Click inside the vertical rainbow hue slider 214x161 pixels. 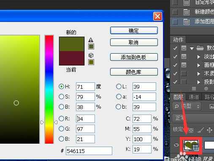pyautogui.click(x=49, y=89)
